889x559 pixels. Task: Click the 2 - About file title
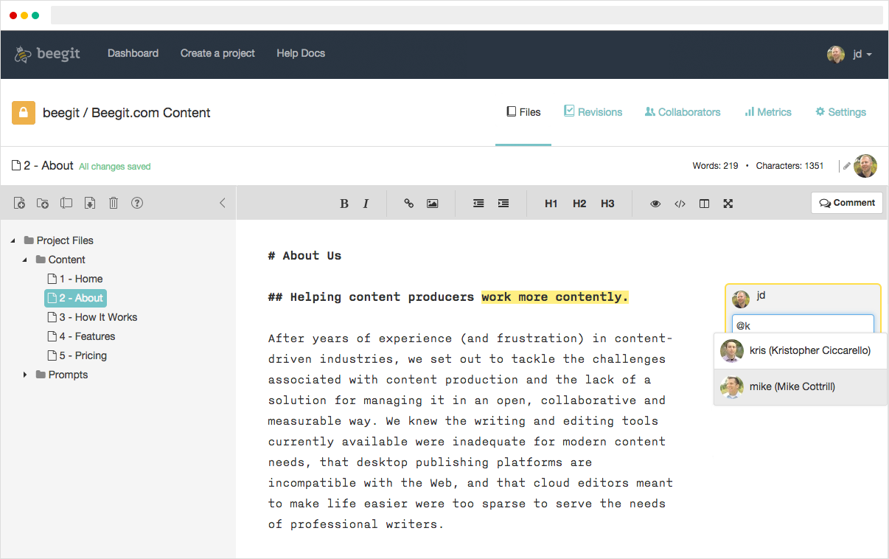(48, 166)
